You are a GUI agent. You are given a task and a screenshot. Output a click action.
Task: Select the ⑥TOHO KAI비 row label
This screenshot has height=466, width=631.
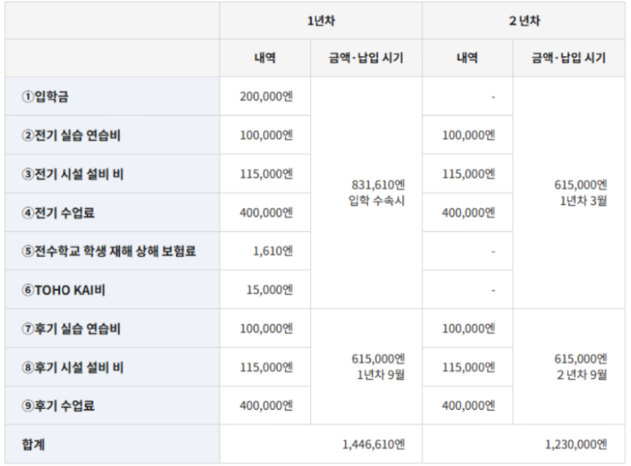pos(64,290)
